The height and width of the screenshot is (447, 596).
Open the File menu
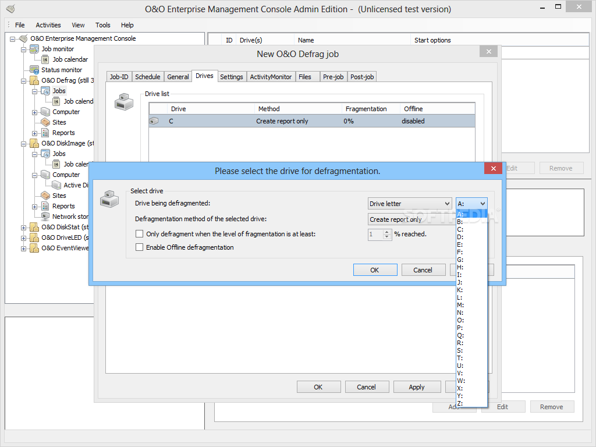[x=20, y=25]
